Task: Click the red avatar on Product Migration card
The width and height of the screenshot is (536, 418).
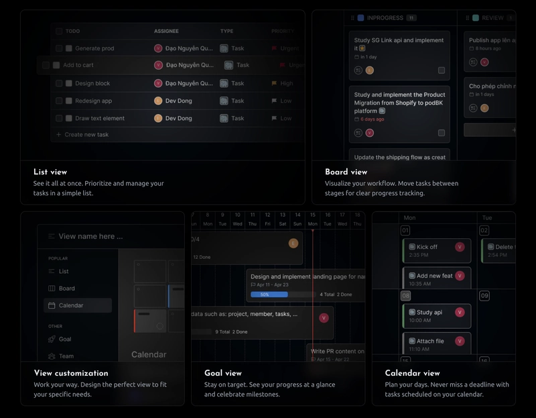Action: pyautogui.click(x=370, y=133)
